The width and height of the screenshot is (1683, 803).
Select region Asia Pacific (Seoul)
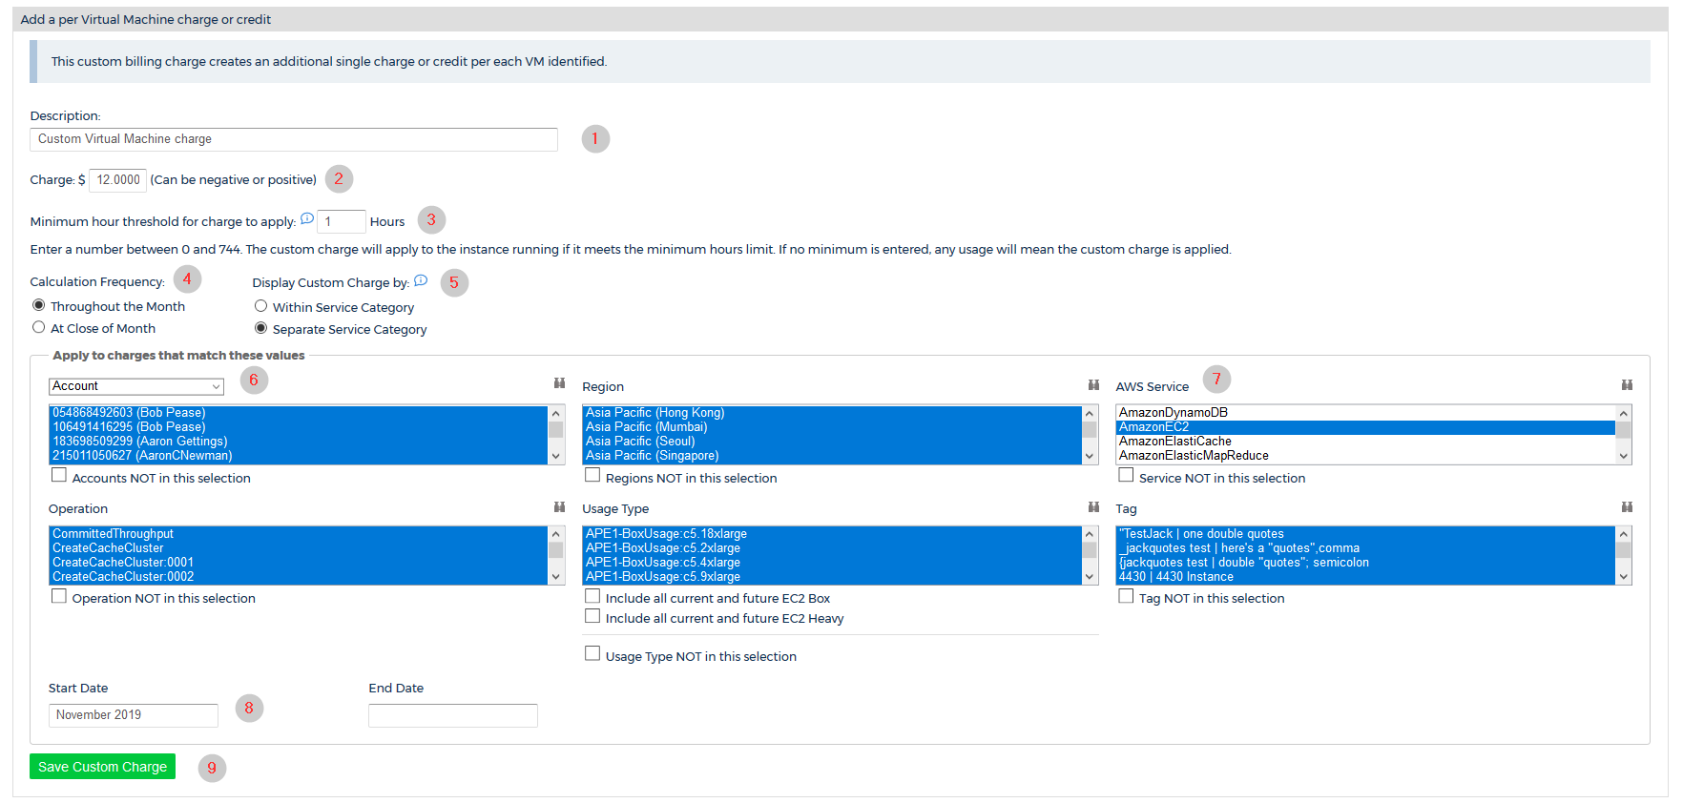coord(832,442)
